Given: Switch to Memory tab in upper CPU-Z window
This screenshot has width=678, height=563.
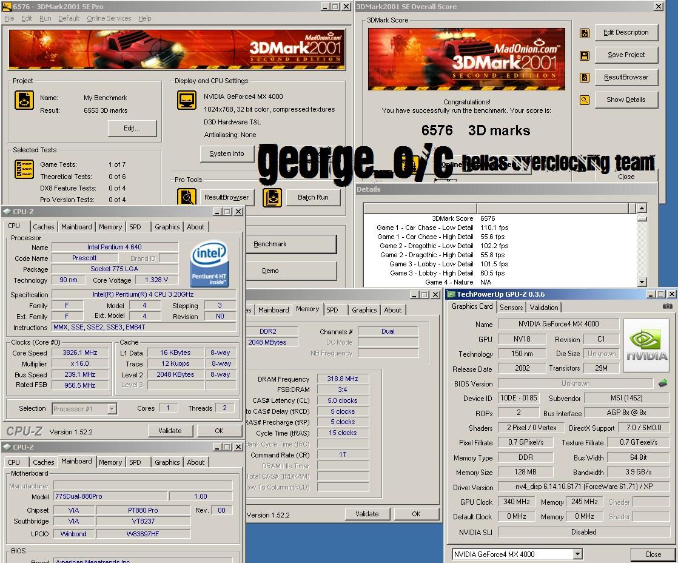Looking at the screenshot, I should 110,226.
